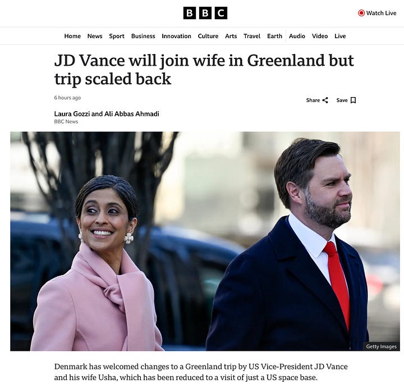Click the BBC logo
This screenshot has width=404, height=388.
pos(205,13)
